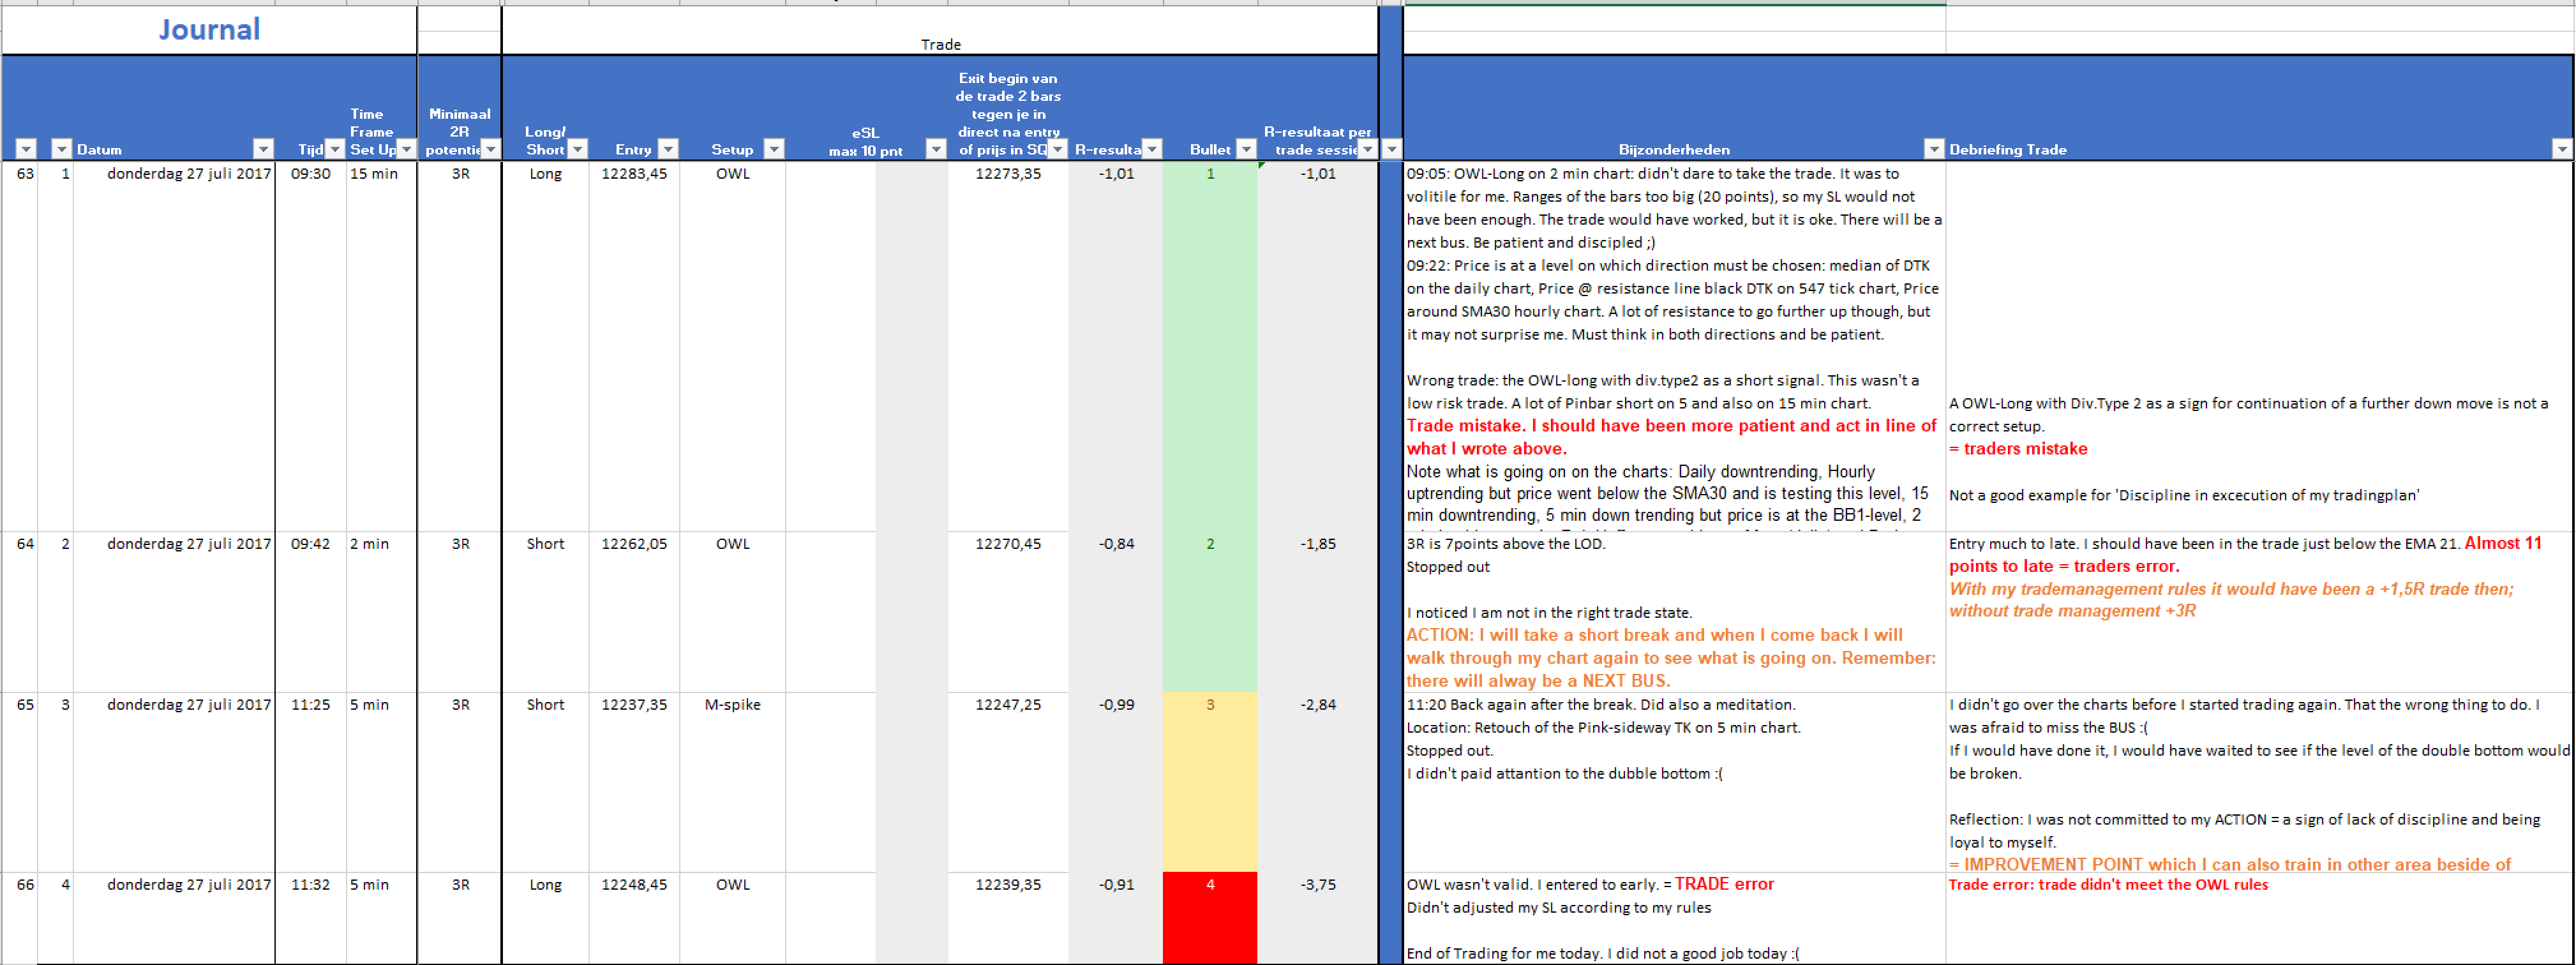The height and width of the screenshot is (965, 2576).
Task: Open the Minimaal 2R potentie filter dropdown
Action: coord(490,149)
